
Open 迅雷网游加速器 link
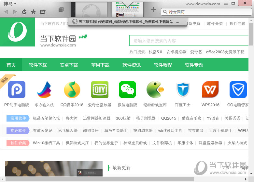tap(97, 118)
